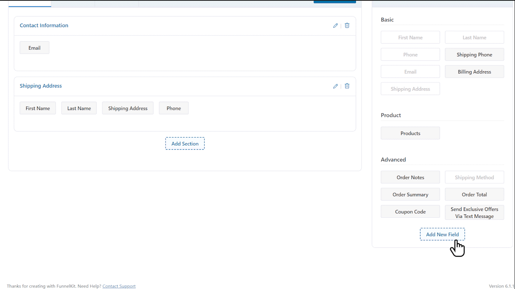Delete the Contact Information section via trash icon
The width and height of the screenshot is (515, 289).
point(347,26)
